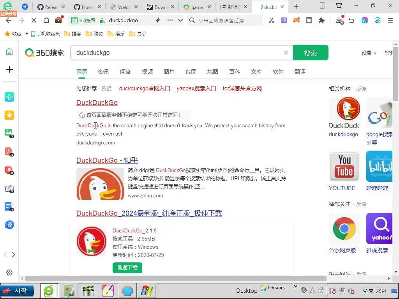Open the AI assistant toolbar icon
Viewport: 399px width, 299px height.
click(365, 20)
